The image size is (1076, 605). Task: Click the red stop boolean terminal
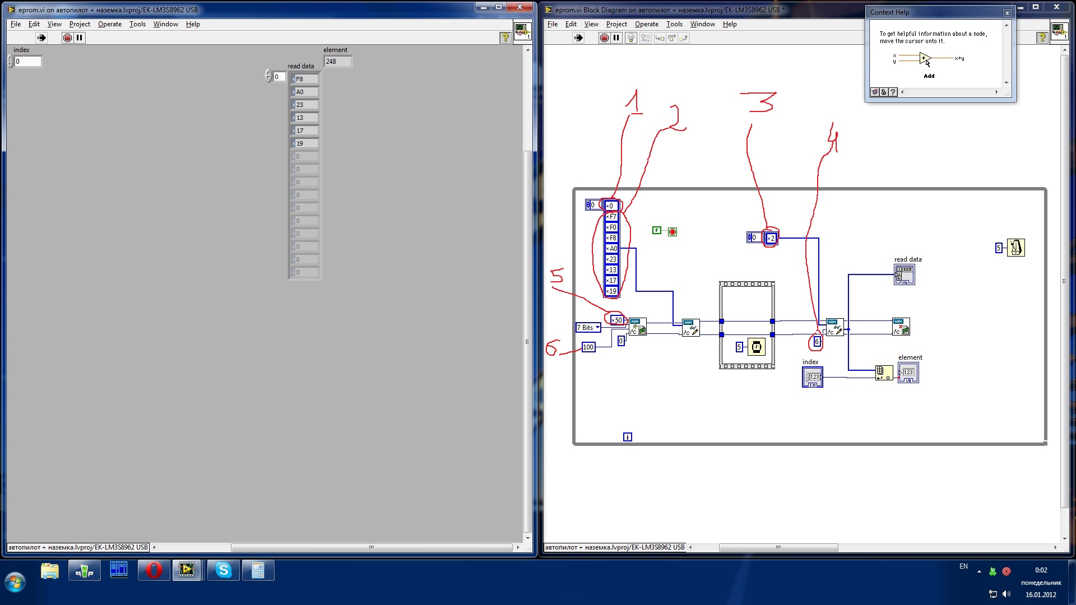[672, 231]
